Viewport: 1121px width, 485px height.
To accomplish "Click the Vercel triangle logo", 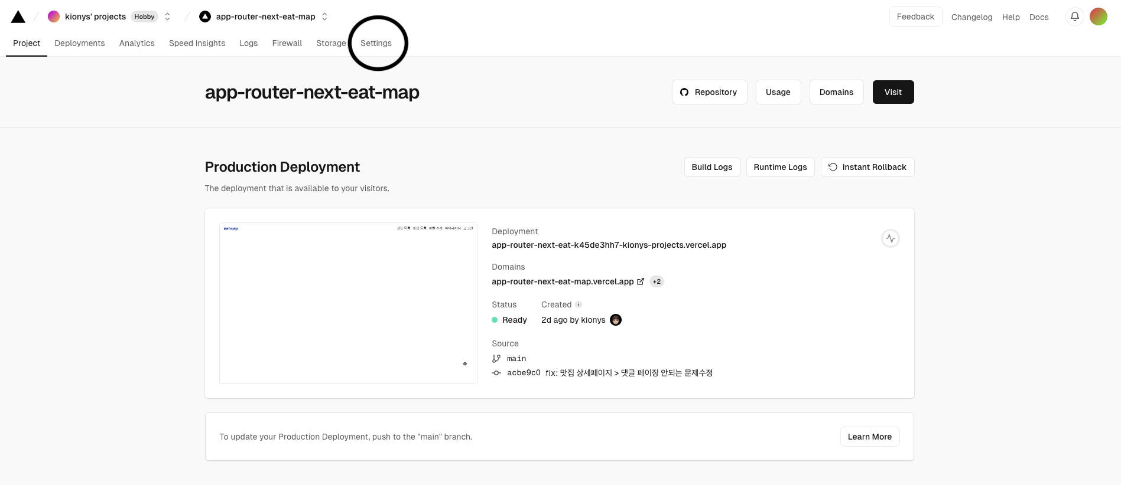I will (x=18, y=17).
